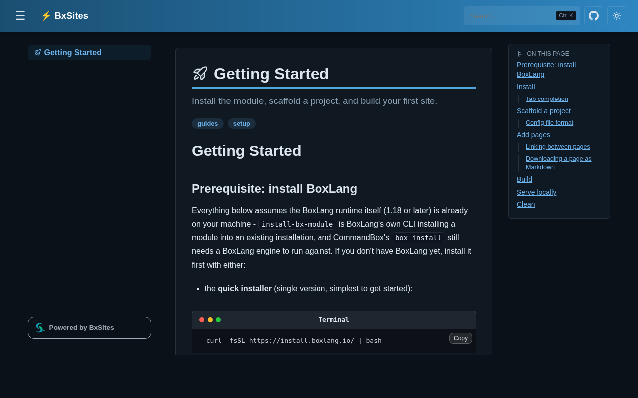Viewport: 638px width, 398px height.
Task: Click the red terminal window dot
Action: point(202,320)
